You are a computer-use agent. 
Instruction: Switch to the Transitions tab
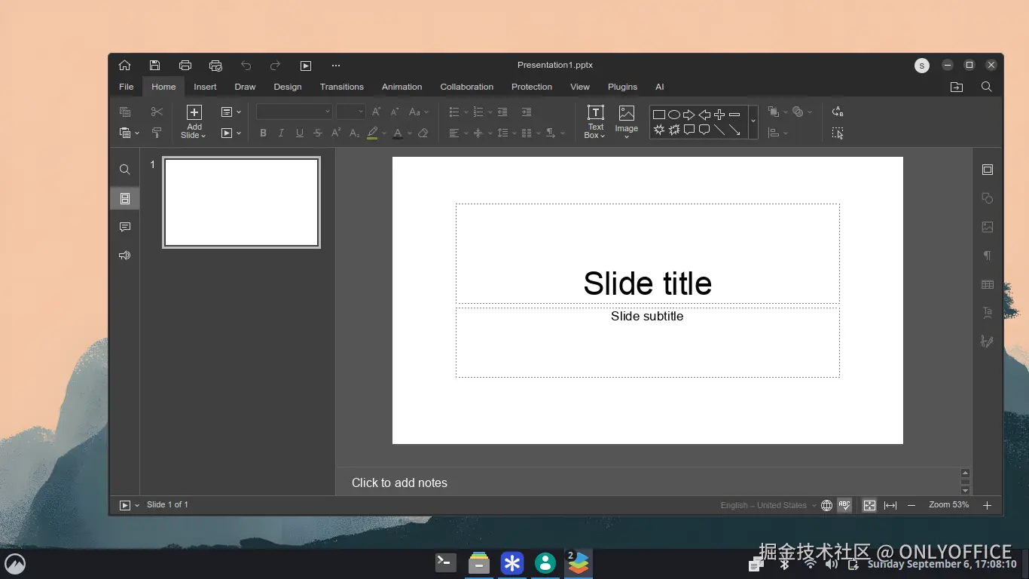[x=342, y=87]
